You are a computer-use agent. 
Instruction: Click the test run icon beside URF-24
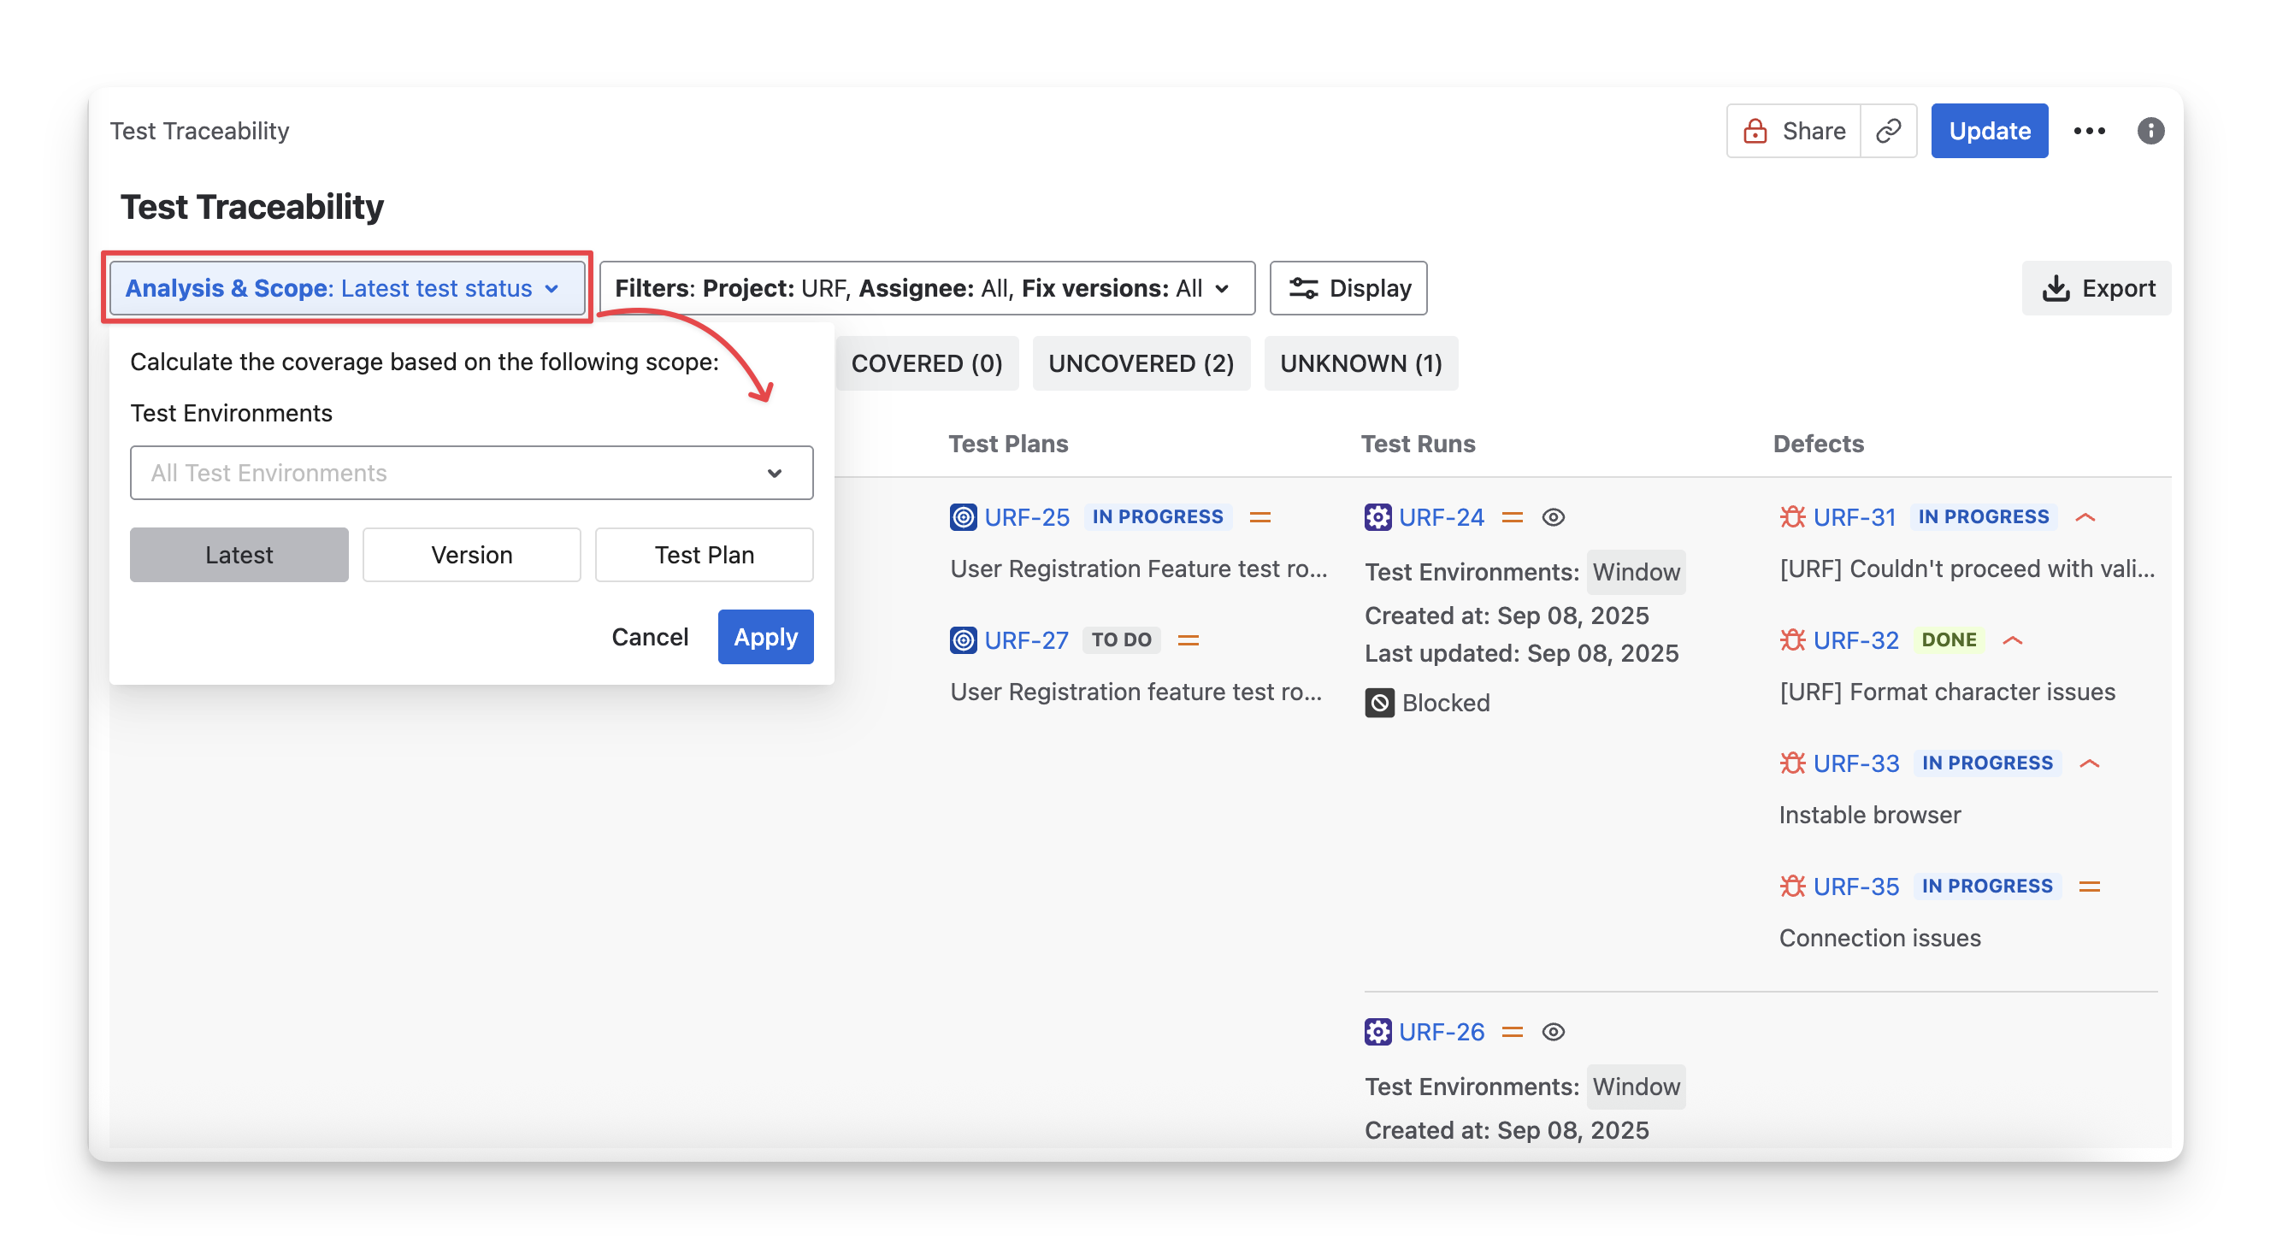pos(1378,516)
